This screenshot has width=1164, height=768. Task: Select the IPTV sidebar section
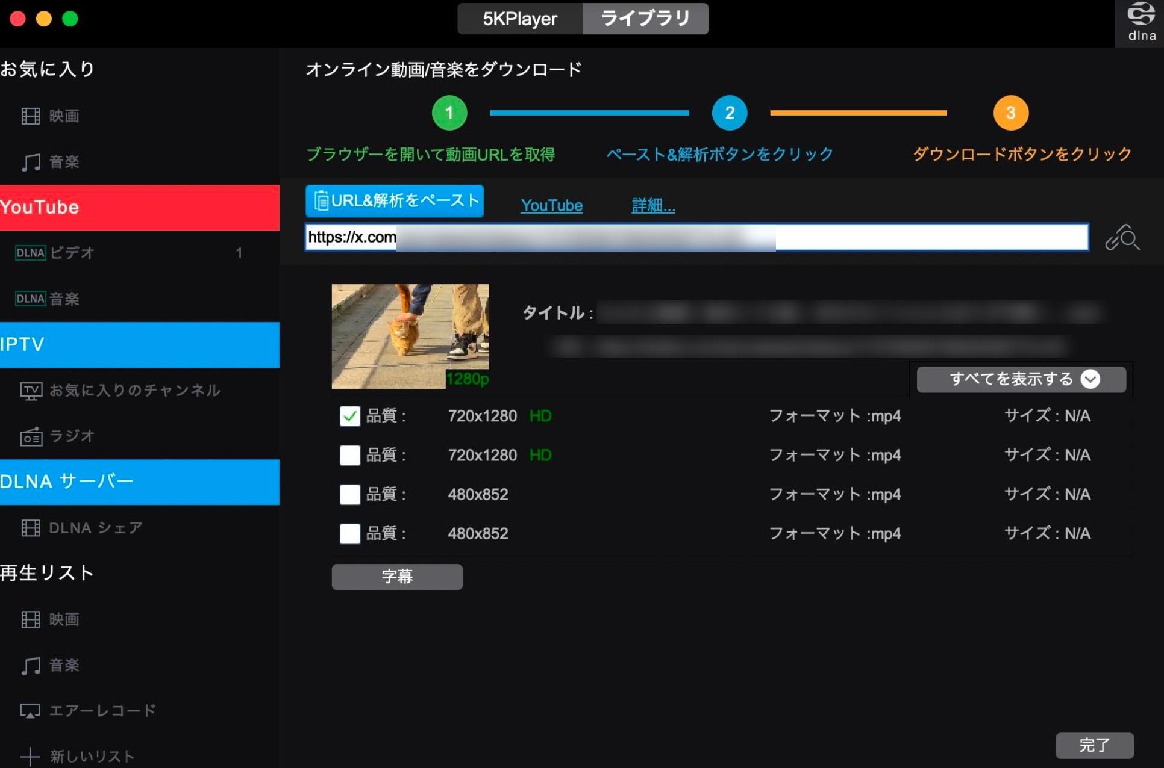point(140,345)
